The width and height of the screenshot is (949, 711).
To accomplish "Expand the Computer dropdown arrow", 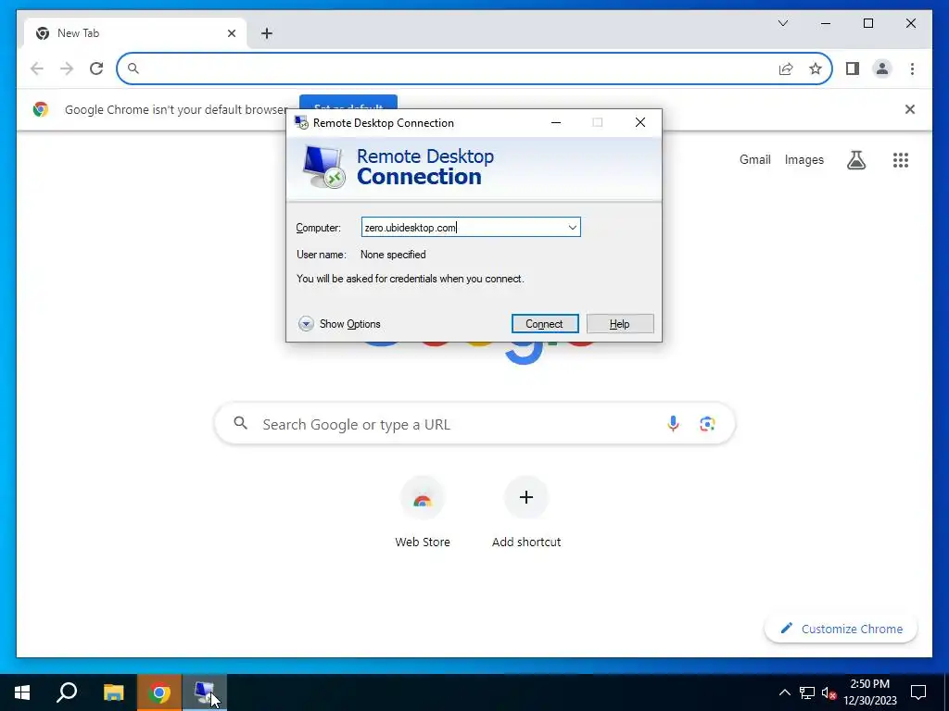I will 572,228.
